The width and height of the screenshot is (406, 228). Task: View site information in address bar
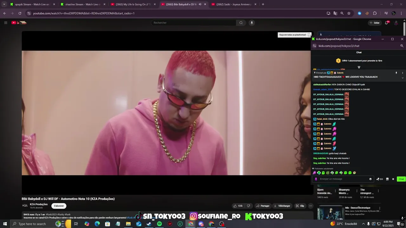point(29,13)
